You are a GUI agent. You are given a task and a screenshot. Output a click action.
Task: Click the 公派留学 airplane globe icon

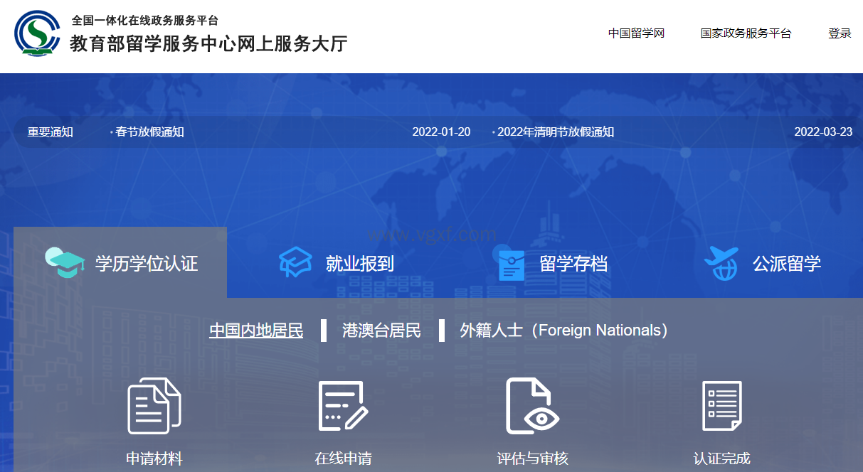coord(721,264)
